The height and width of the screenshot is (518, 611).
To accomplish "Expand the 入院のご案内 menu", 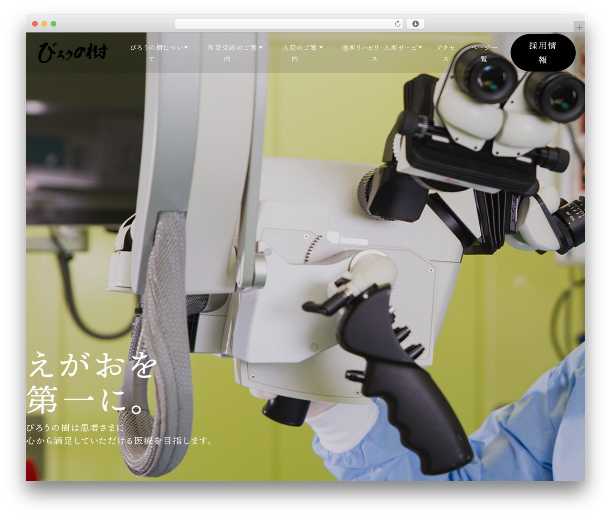I will 303,53.
